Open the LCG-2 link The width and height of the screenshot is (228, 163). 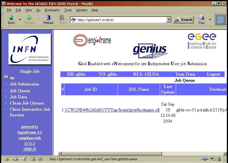(x=30, y=143)
